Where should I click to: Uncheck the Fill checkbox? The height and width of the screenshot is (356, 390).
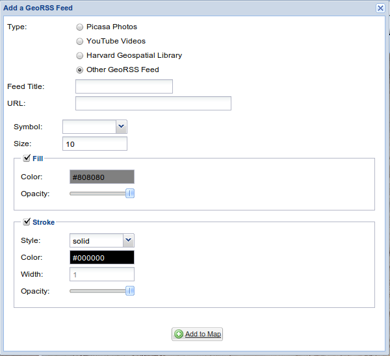click(x=27, y=158)
